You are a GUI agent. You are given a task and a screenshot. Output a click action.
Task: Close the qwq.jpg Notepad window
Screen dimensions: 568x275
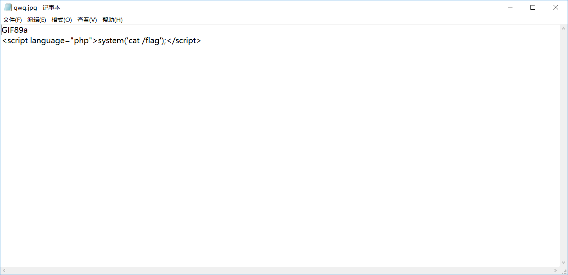pyautogui.click(x=555, y=7)
